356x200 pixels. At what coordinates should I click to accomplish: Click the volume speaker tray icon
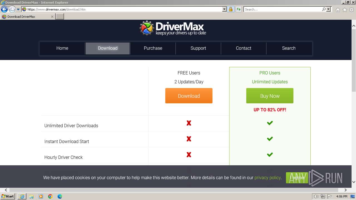coord(316,196)
